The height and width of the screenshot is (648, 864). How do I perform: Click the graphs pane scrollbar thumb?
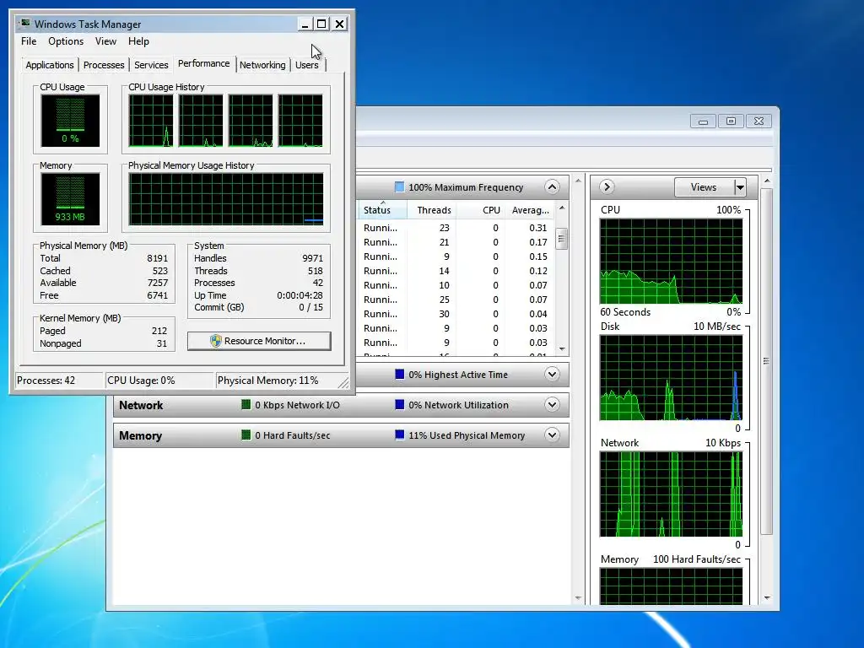766,361
